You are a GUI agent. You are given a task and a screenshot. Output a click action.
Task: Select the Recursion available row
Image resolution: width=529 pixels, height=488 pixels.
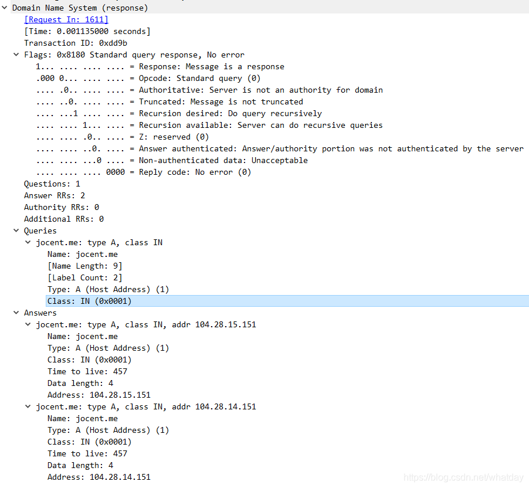coord(209,125)
